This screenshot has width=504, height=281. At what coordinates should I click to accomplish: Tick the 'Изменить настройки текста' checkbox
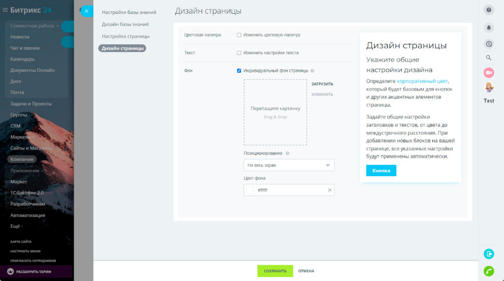tap(239, 53)
